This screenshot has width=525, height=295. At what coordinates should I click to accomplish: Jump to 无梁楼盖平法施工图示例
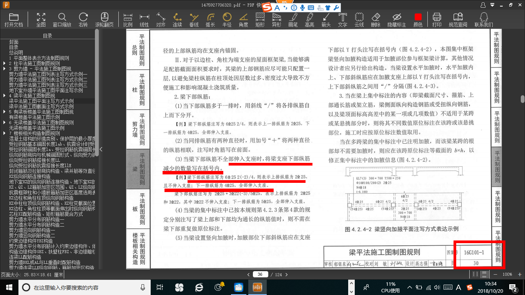[37, 128]
